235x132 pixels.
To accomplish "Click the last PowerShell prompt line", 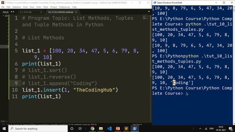I will tap(192, 91).
